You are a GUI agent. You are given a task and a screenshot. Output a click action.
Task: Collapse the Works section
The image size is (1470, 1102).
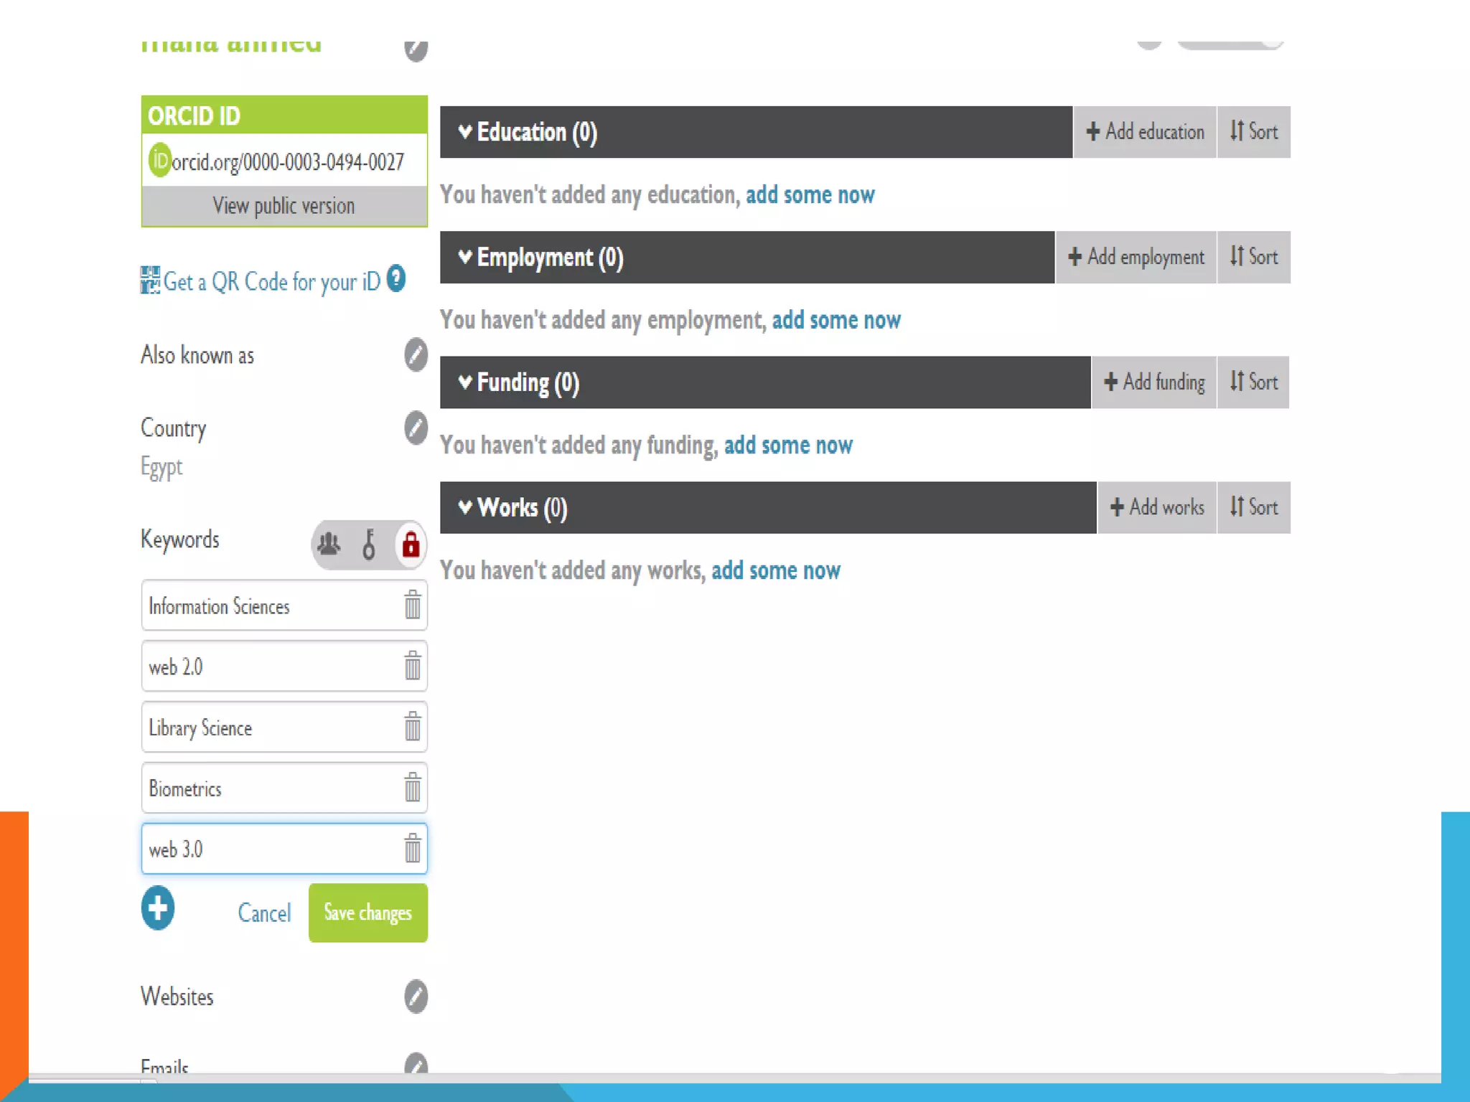(x=465, y=507)
